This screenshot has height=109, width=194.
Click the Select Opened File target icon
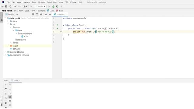[x=33, y=15]
